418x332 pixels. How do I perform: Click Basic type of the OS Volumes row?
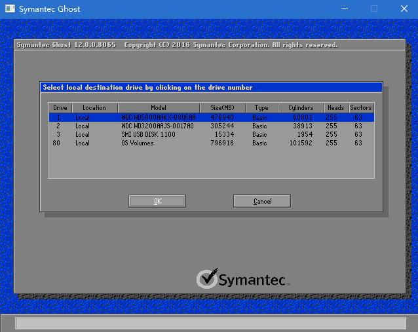[259, 143]
